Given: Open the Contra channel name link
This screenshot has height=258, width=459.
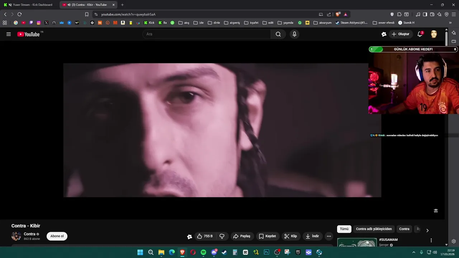Looking at the screenshot, I should [x=30, y=234].
